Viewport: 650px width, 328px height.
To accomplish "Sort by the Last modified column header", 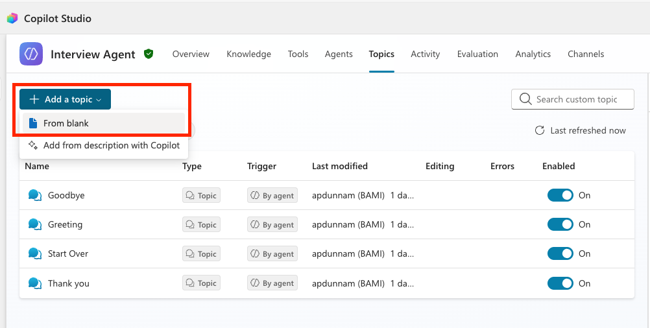I will pyautogui.click(x=339, y=166).
